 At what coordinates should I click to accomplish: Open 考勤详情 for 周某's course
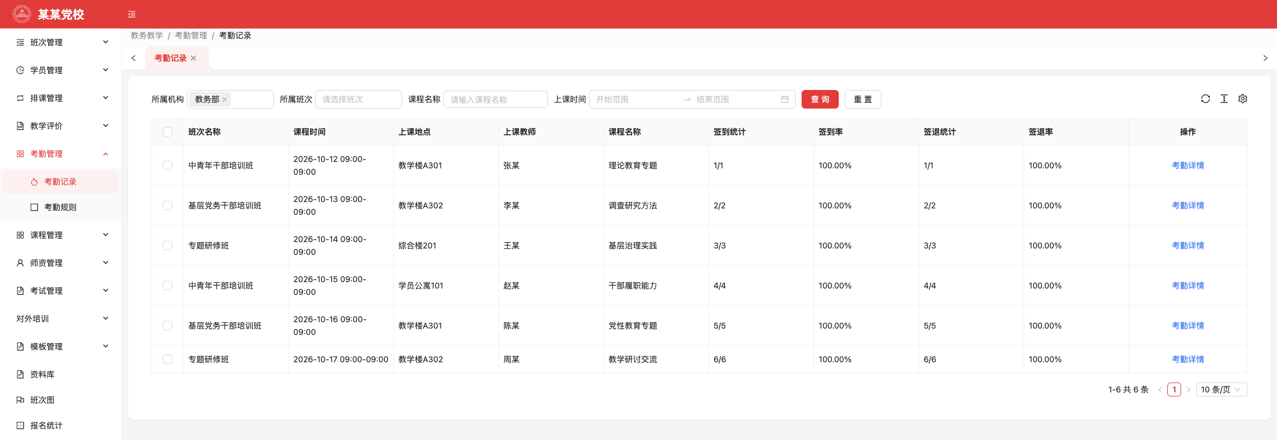(1188, 359)
